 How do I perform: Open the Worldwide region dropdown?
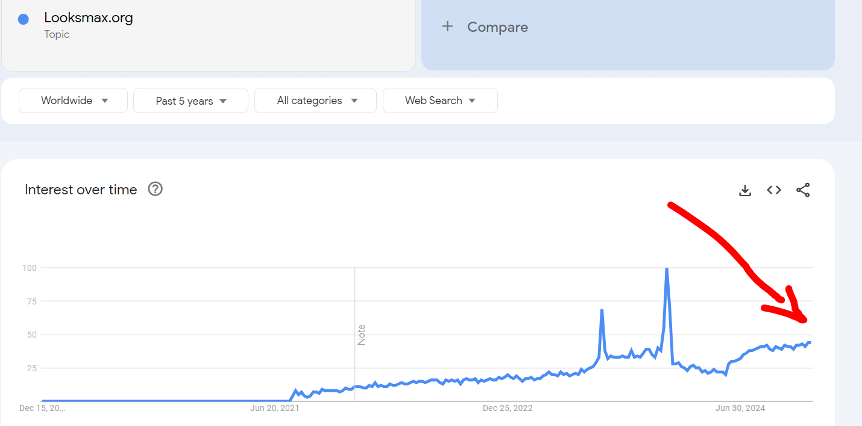point(73,100)
